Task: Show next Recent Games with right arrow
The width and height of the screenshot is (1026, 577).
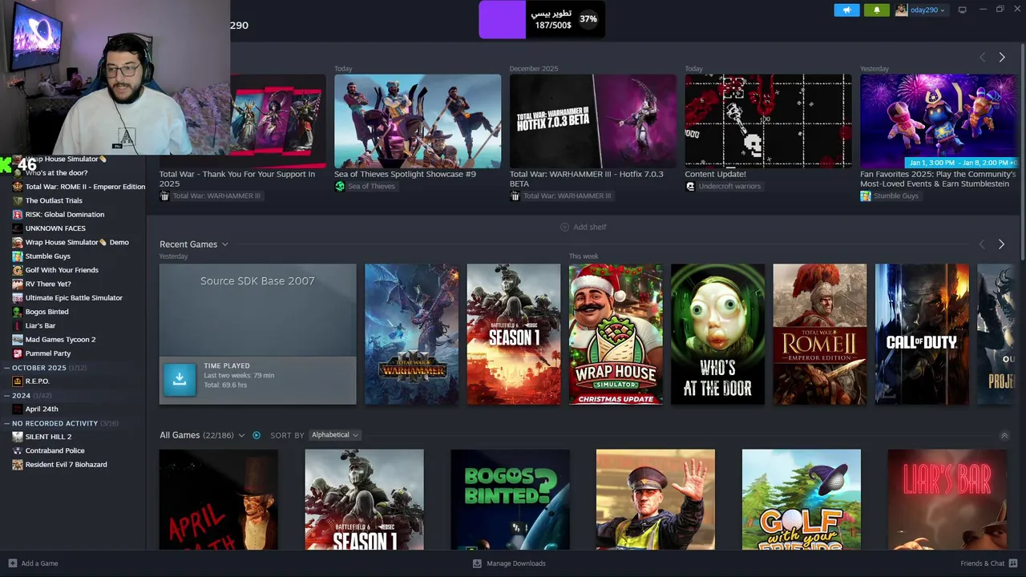Action: pos(1001,244)
